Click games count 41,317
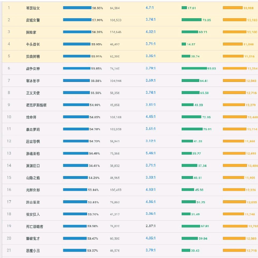258x258 pixels. point(115,214)
